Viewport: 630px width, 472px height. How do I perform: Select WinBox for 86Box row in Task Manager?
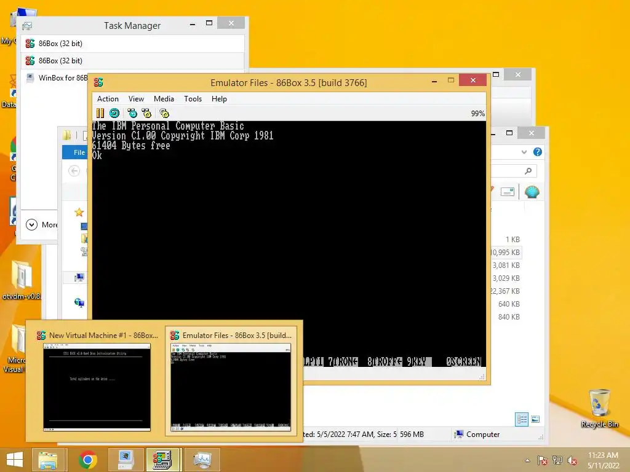55,78
